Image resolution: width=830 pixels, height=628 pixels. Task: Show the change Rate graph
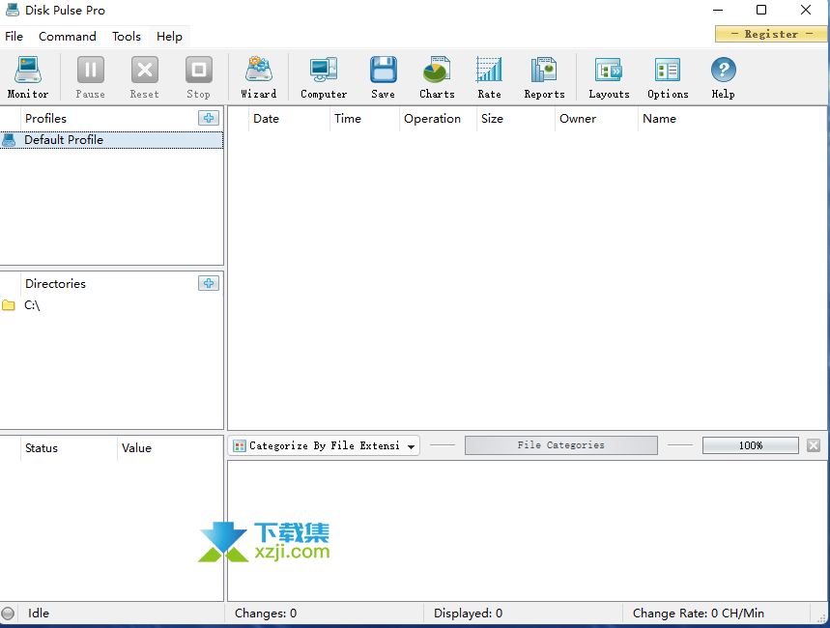pos(489,76)
